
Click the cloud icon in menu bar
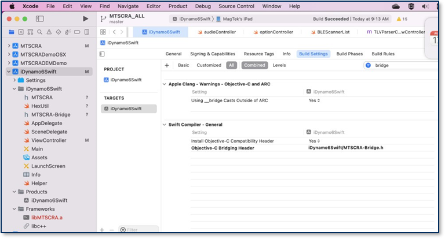click(x=396, y=6)
